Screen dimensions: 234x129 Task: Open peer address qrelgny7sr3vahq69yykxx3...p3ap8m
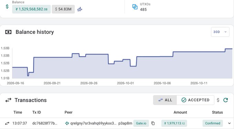[x=101, y=123]
